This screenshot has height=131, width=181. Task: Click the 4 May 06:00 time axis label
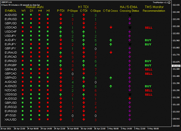(x=153, y=129)
